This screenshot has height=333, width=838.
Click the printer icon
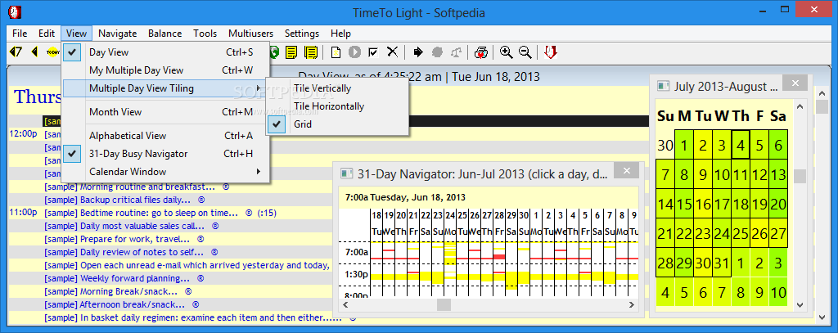pos(481,52)
